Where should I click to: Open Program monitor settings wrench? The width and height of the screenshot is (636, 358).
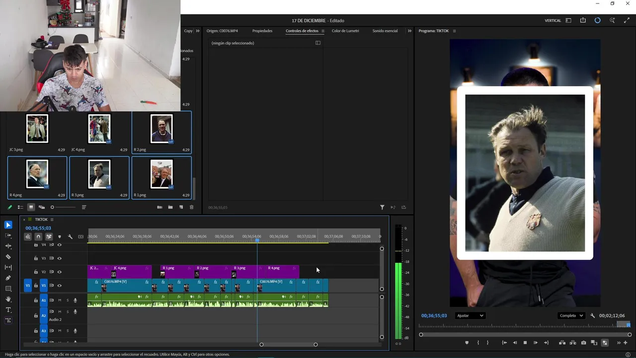click(x=592, y=316)
